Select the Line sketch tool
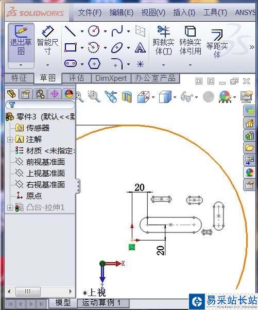The image size is (258, 310). click(x=70, y=31)
